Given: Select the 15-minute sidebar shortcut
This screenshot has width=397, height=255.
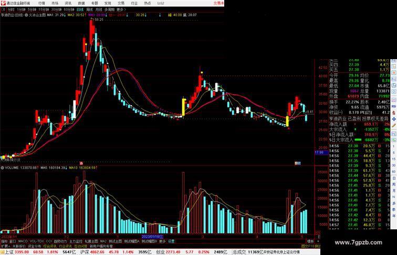Looking at the screenshot, I should tap(394, 159).
